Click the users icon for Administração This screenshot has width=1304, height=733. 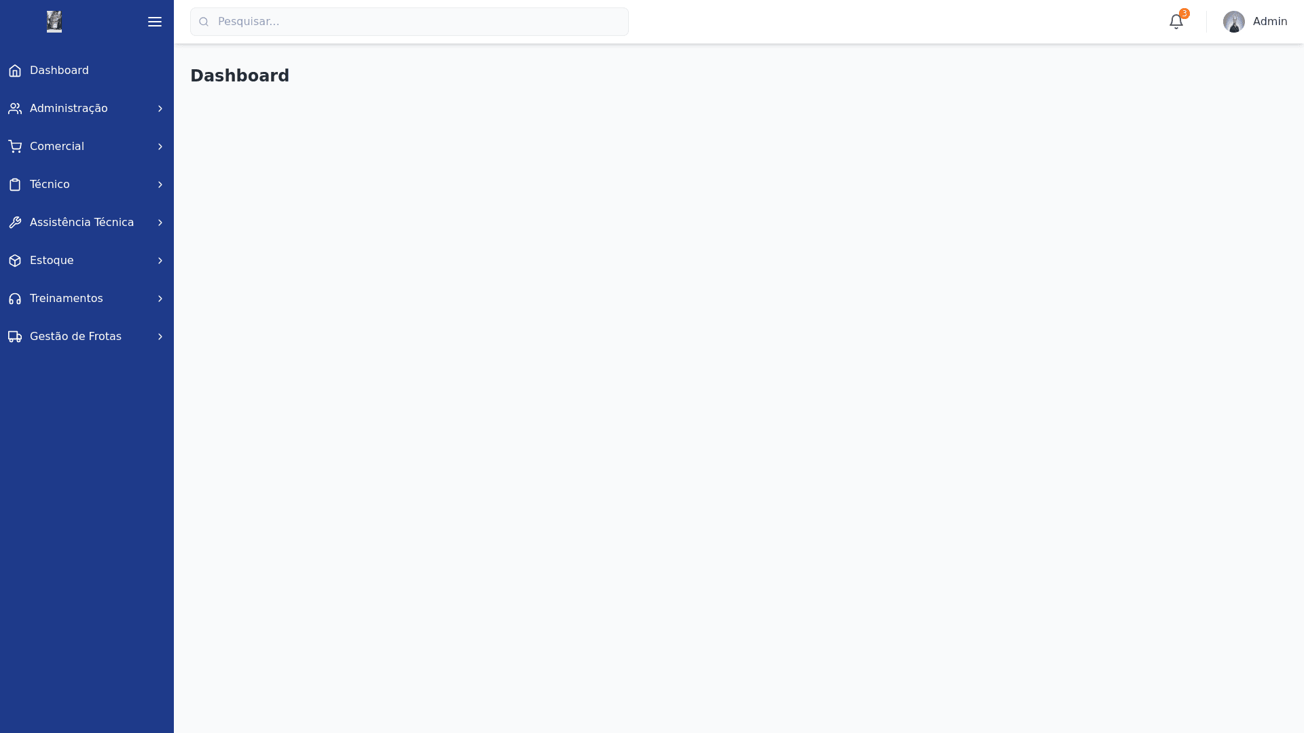coord(15,109)
